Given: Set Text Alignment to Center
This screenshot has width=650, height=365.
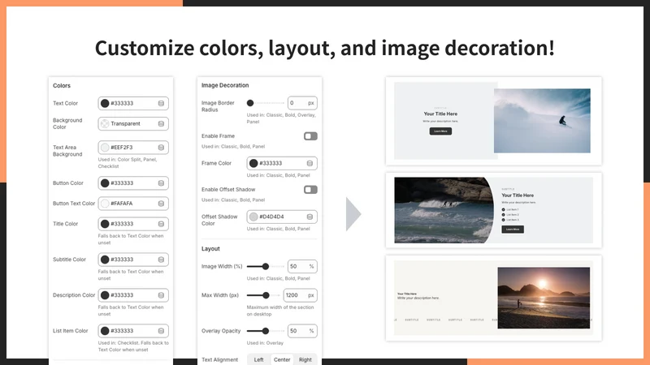Looking at the screenshot, I should coord(282,359).
